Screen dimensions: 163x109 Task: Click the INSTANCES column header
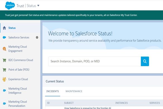click(121, 103)
